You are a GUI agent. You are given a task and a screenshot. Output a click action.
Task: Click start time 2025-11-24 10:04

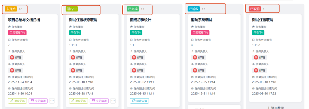(x=20, y=82)
